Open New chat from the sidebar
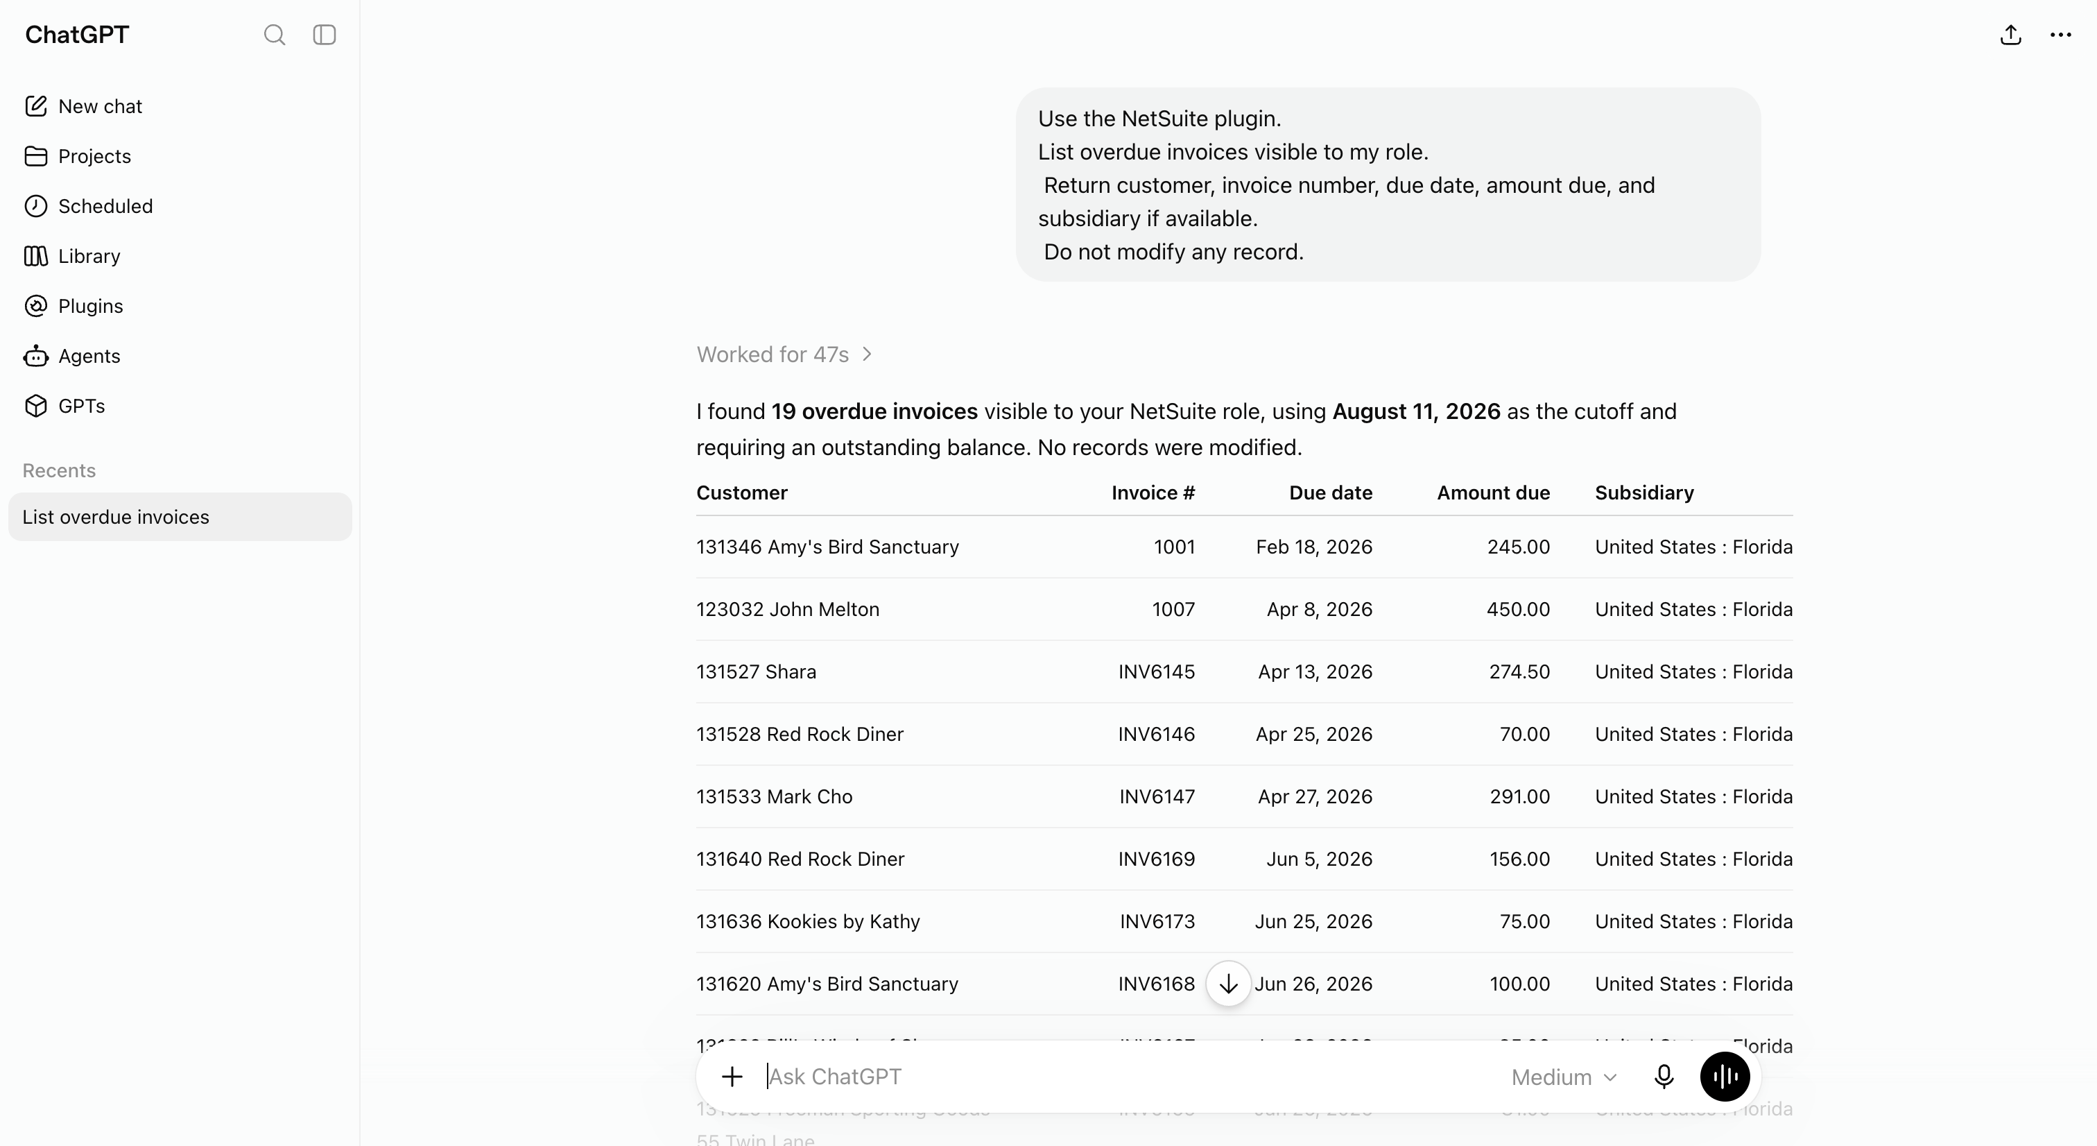 (x=180, y=106)
